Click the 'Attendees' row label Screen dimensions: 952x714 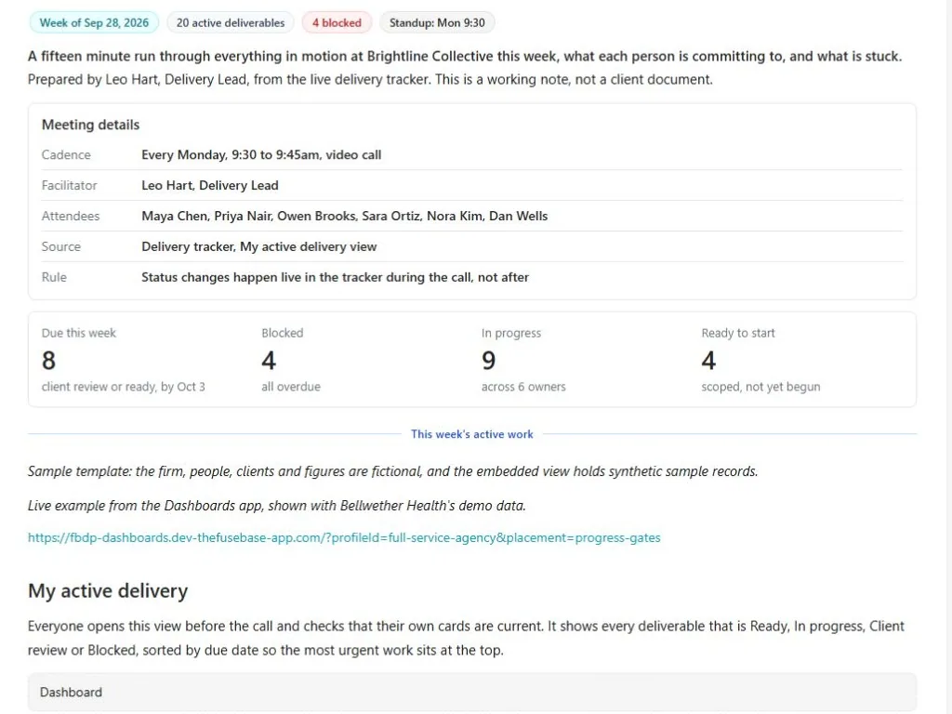(x=71, y=216)
